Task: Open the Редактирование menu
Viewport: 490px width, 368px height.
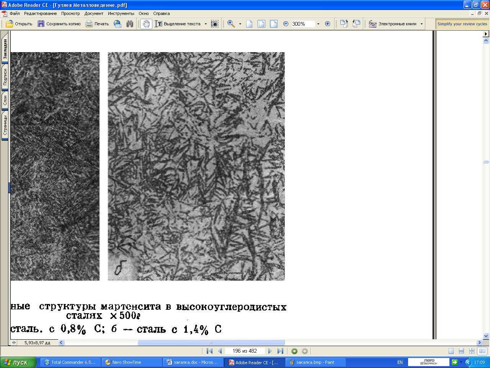Action: click(40, 13)
